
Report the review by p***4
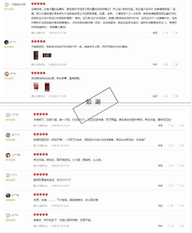point(160,226)
